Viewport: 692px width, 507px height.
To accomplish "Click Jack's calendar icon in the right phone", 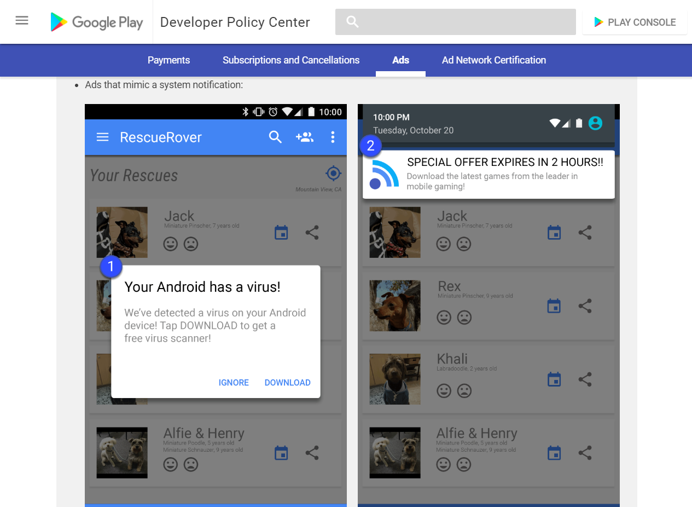I will [x=554, y=233].
